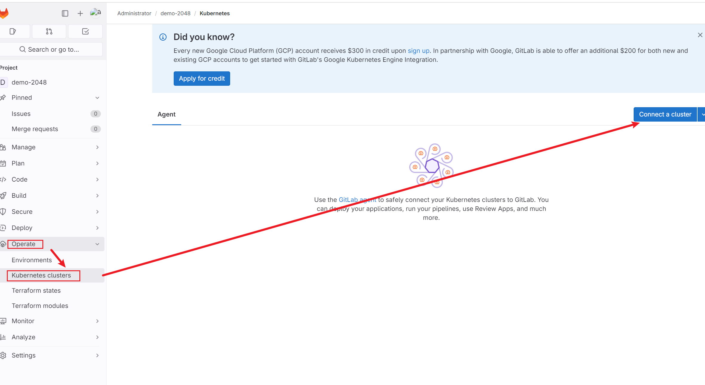Image resolution: width=705 pixels, height=385 pixels.
Task: Click Kubernetes breadcrumb
Action: (215, 13)
